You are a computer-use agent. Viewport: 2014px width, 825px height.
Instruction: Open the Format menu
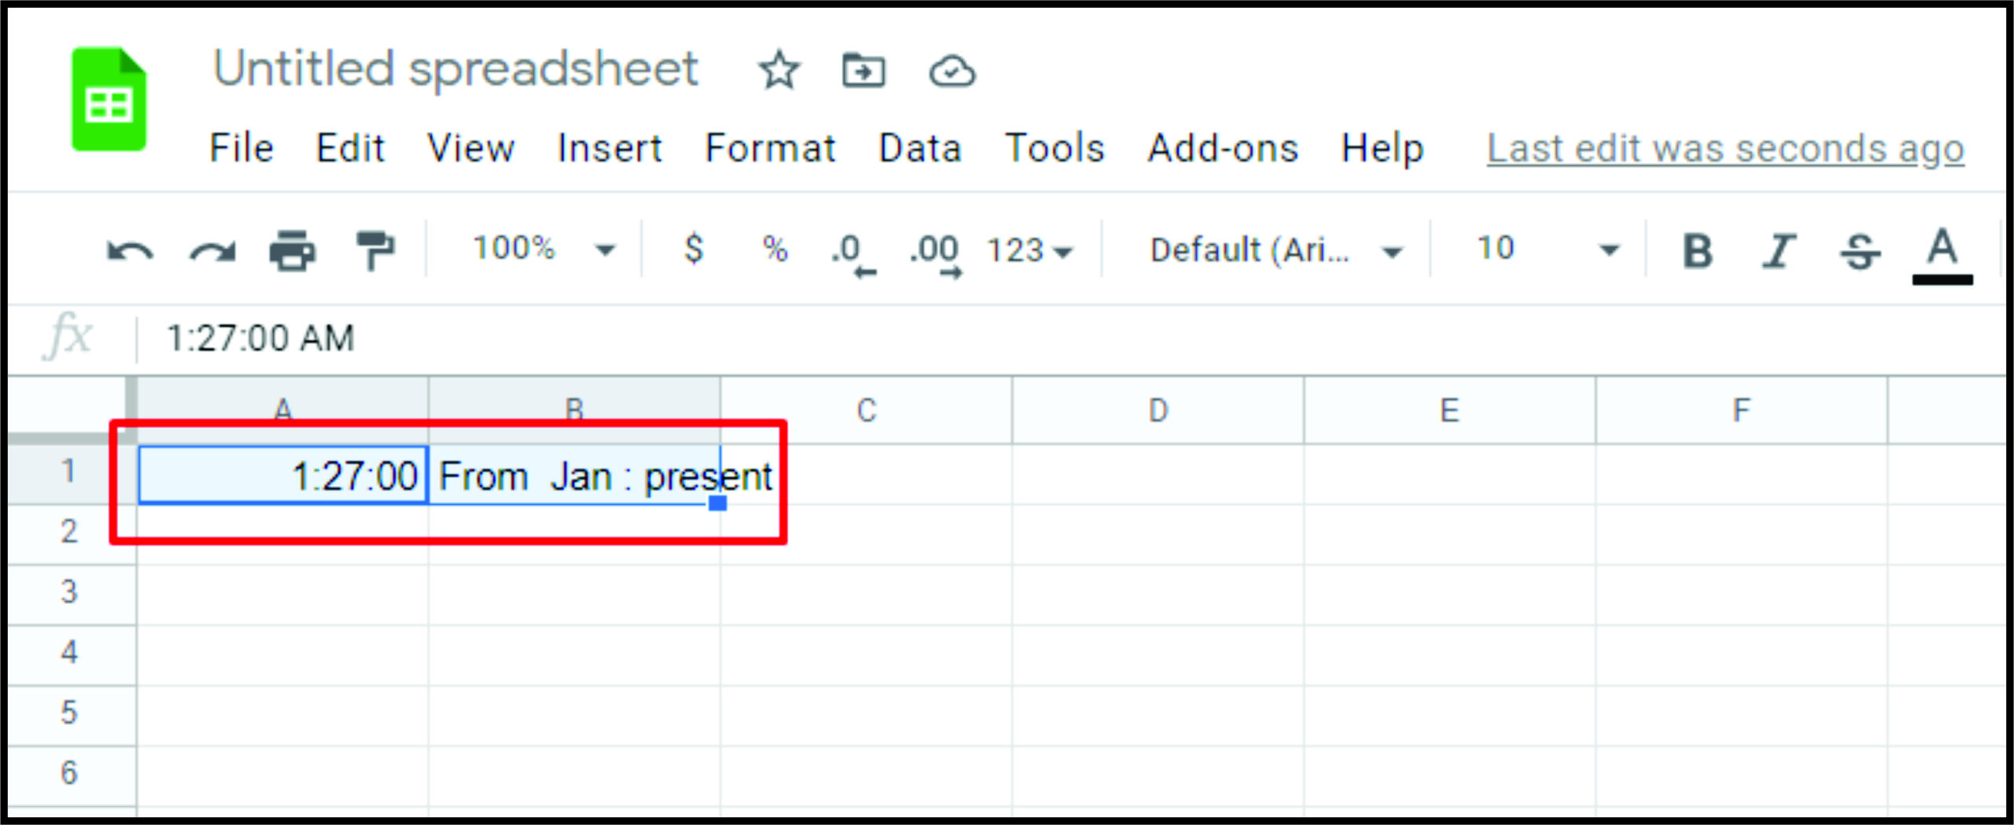click(x=769, y=148)
